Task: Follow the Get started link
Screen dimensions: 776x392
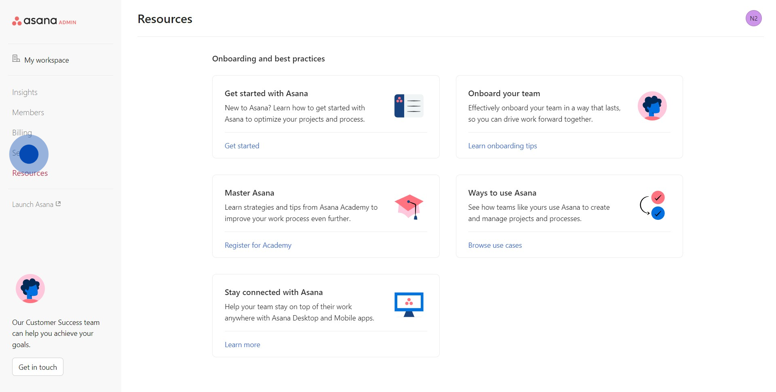Action: pos(242,146)
